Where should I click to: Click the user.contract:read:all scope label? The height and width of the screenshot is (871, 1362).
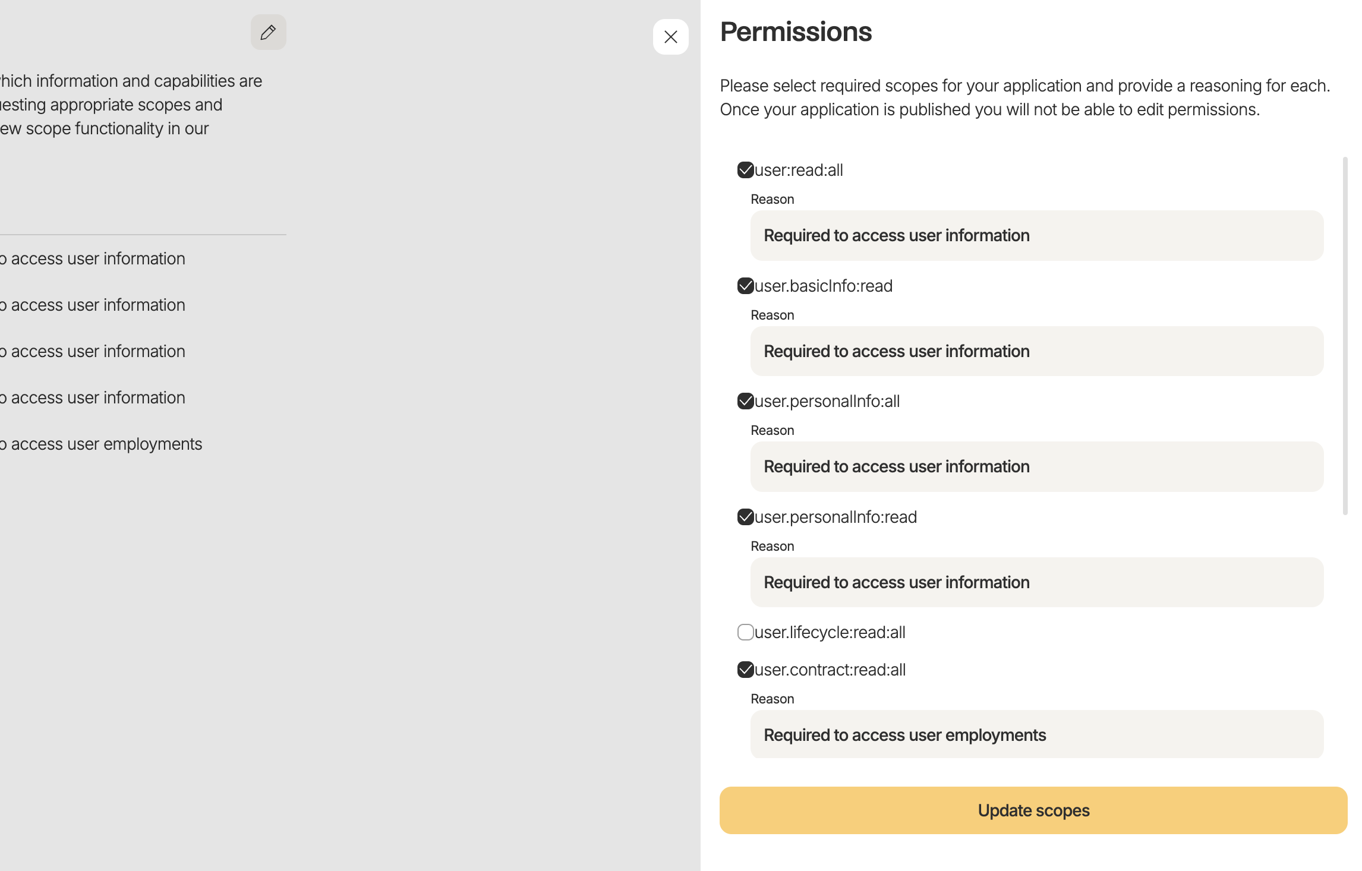pyautogui.click(x=830, y=670)
